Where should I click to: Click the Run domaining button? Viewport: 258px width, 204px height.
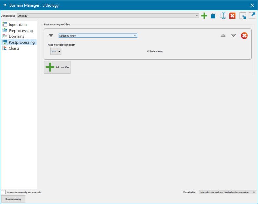point(13,199)
